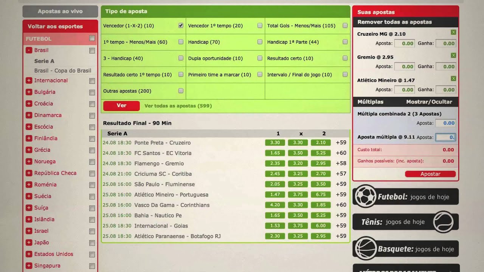Open +60 more bets for Vasco - Corinthians
Viewport: 484px width, 272px height.
tap(341, 205)
